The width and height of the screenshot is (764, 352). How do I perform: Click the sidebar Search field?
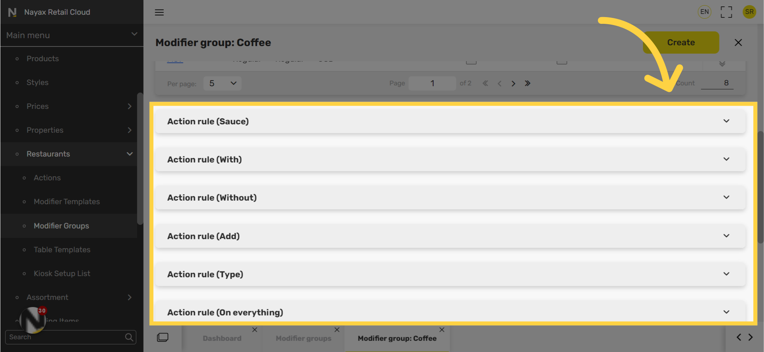[x=66, y=337]
